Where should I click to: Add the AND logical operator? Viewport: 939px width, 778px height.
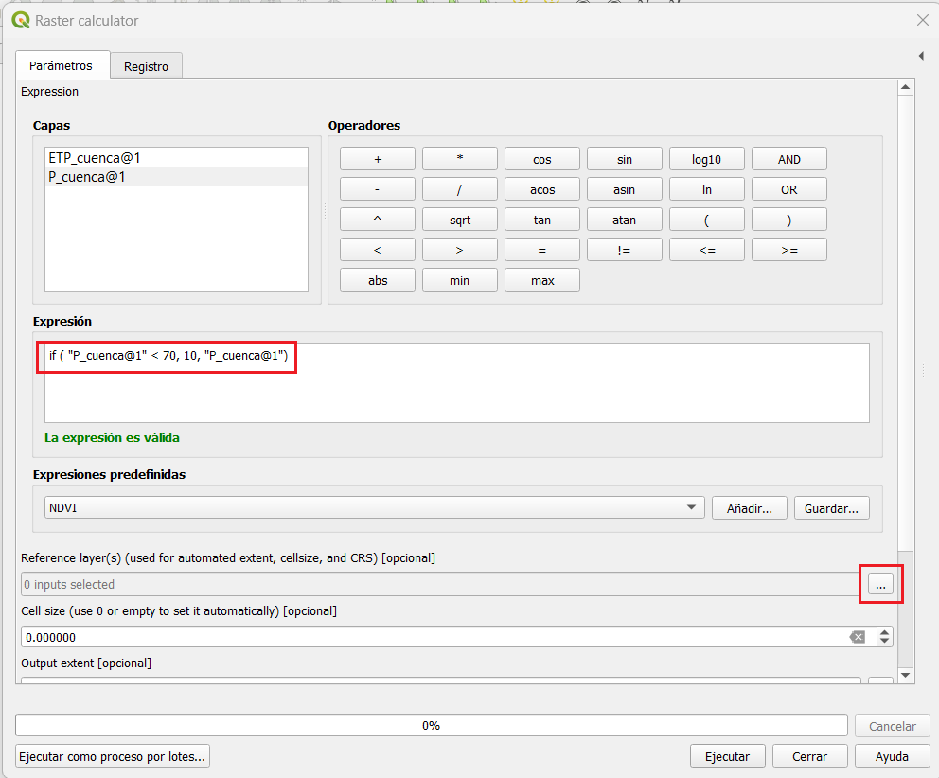coord(788,159)
